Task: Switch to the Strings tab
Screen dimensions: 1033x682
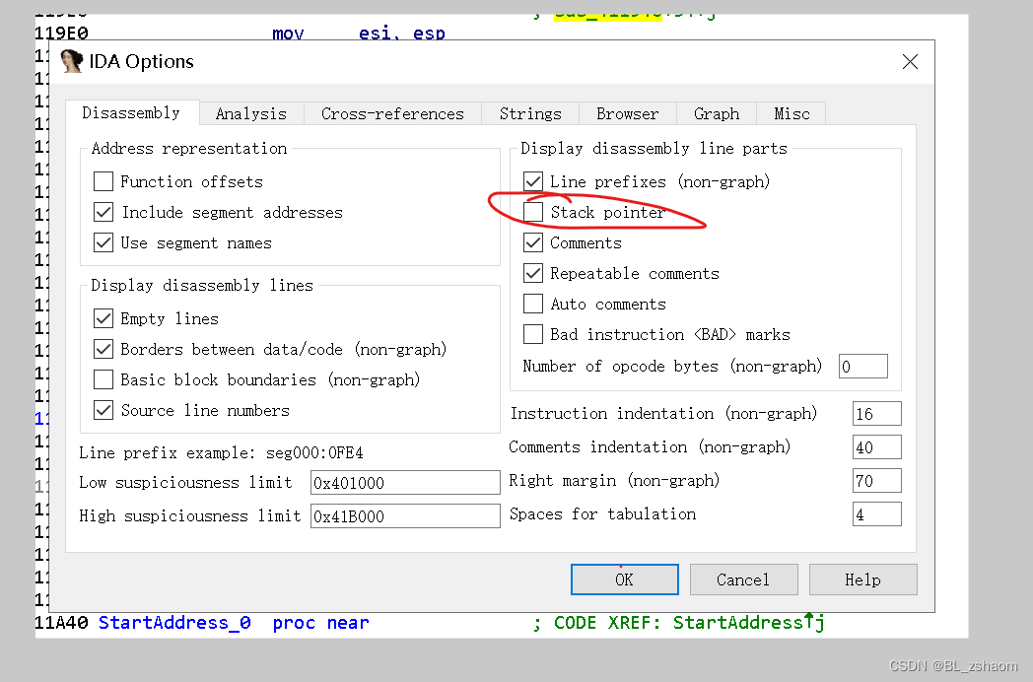Action: tap(530, 114)
